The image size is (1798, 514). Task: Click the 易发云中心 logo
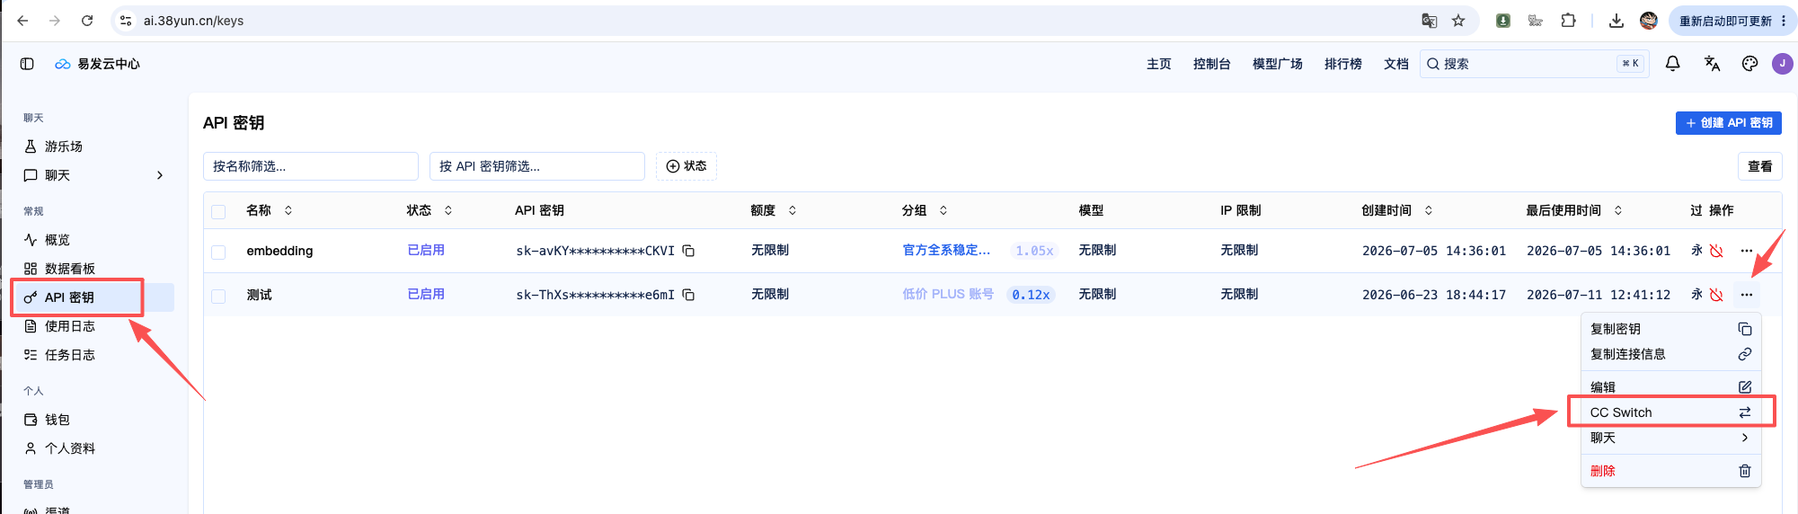coord(97,64)
